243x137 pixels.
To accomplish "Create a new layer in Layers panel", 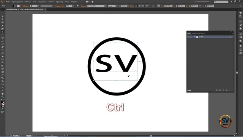I will coord(227,90).
